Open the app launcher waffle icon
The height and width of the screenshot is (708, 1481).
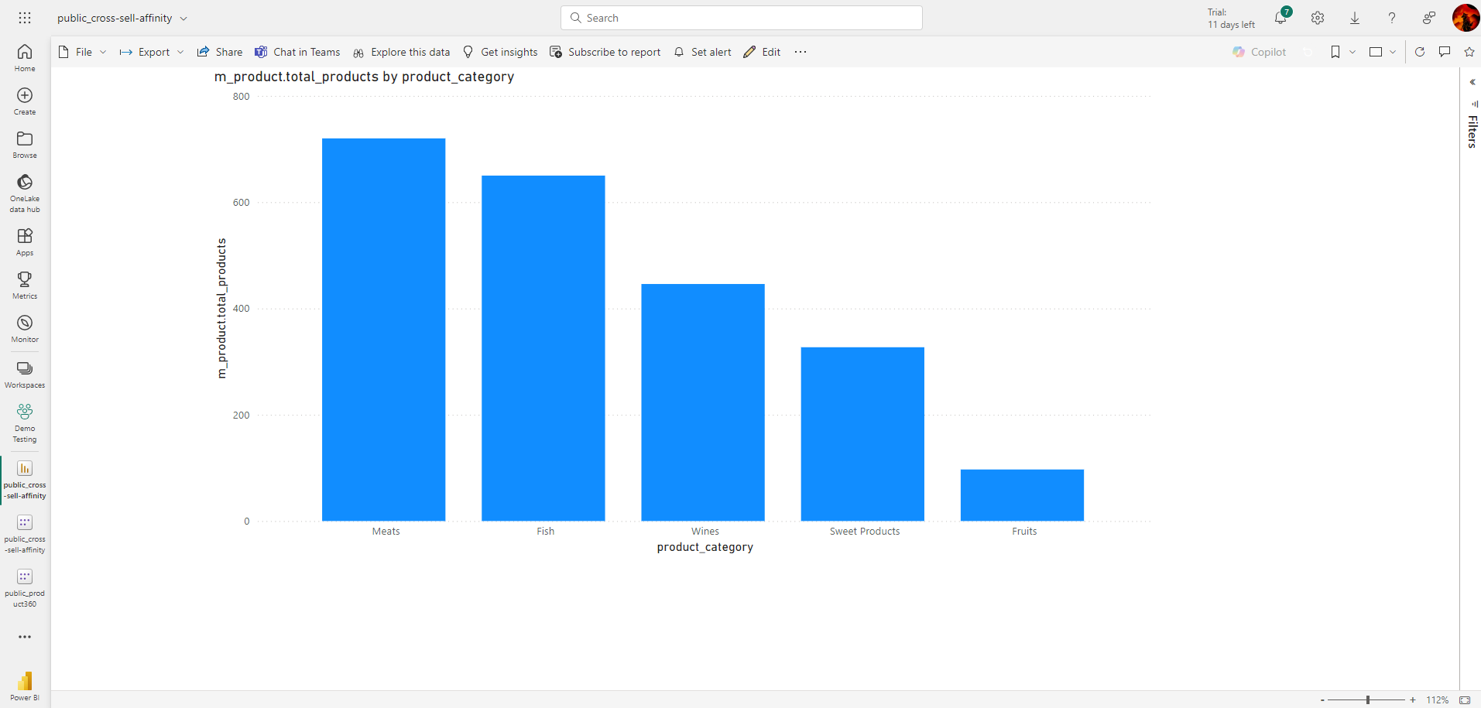pyautogui.click(x=25, y=18)
